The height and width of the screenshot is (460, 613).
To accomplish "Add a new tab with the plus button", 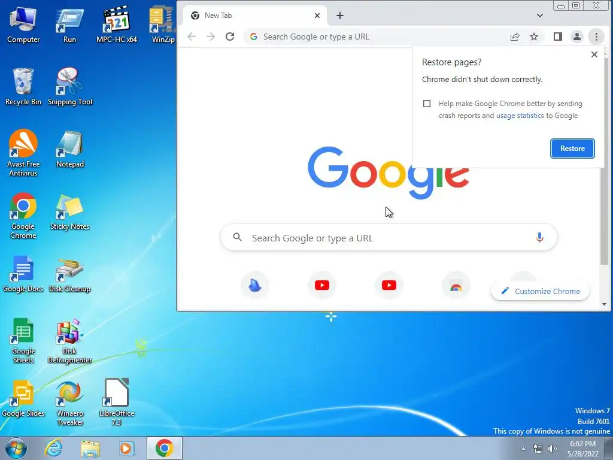I will click(340, 16).
